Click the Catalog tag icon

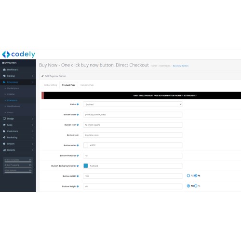(x=4, y=76)
